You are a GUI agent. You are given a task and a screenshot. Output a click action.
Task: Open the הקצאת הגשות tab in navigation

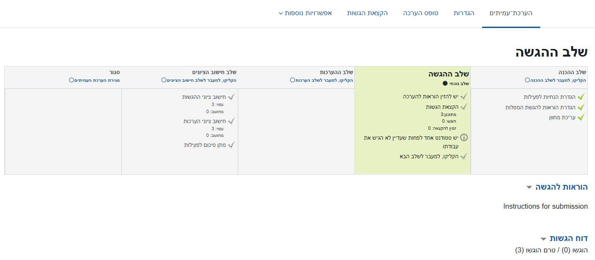pyautogui.click(x=367, y=13)
